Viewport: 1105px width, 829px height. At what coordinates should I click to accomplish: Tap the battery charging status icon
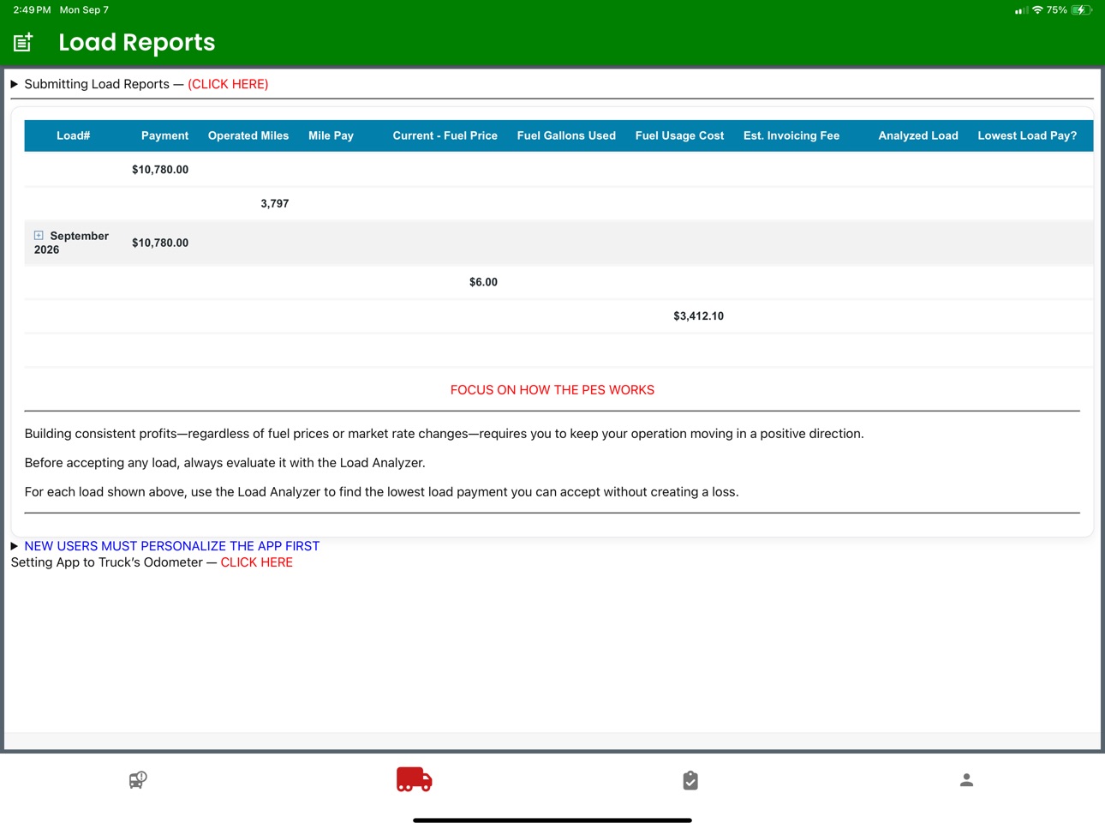1082,10
